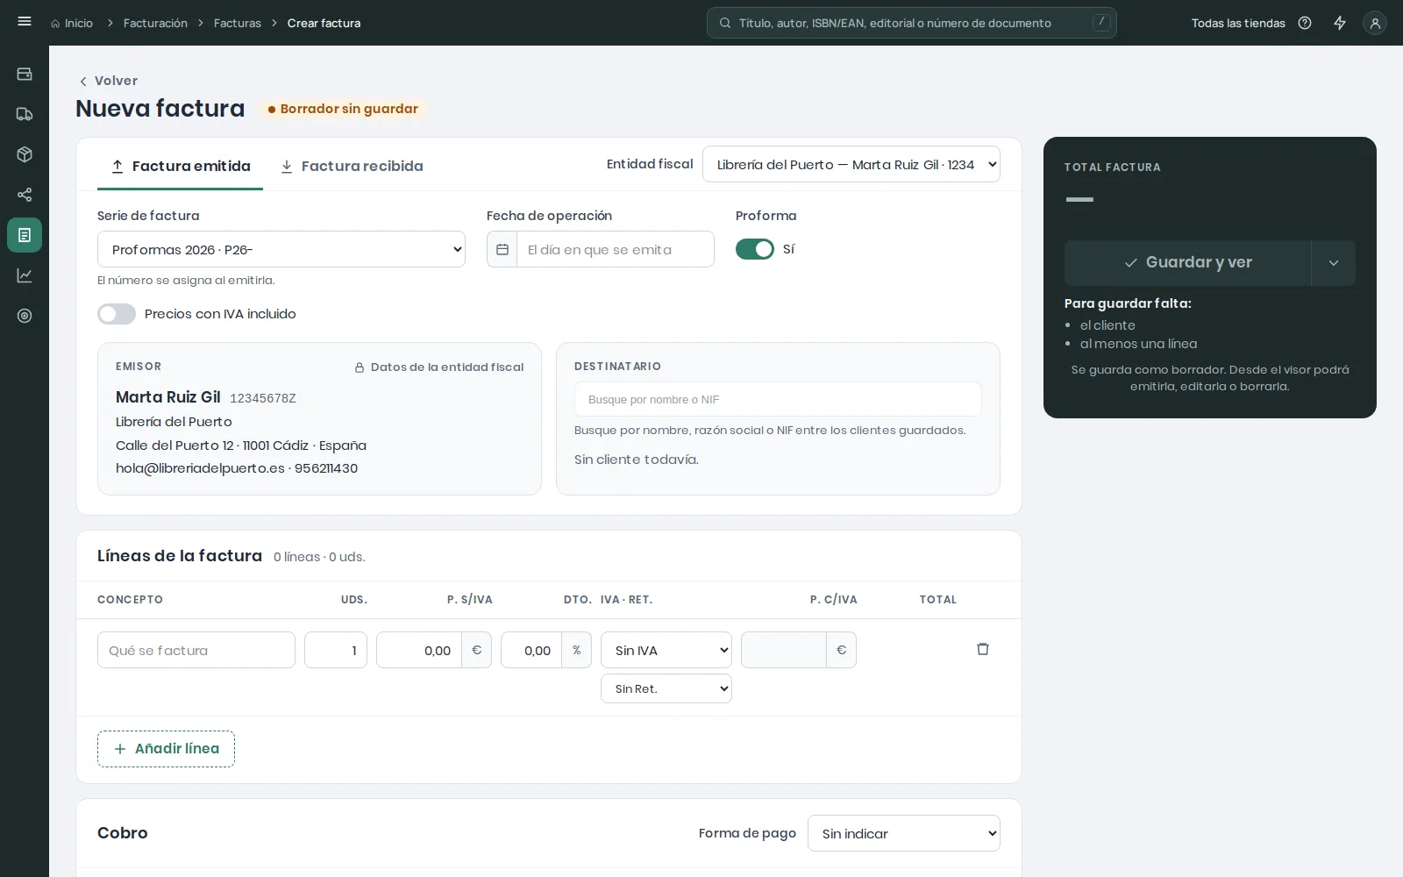Expand Guardar y ver options chevron
The width and height of the screenshot is (1403, 877).
(1334, 263)
